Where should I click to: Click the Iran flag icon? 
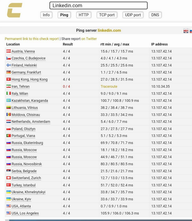click(x=8, y=86)
